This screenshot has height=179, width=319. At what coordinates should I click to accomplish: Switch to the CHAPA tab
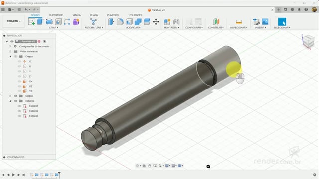tap(94, 15)
